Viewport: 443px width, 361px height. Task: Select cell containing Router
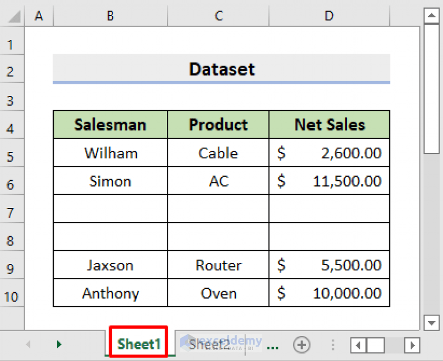[x=218, y=265]
